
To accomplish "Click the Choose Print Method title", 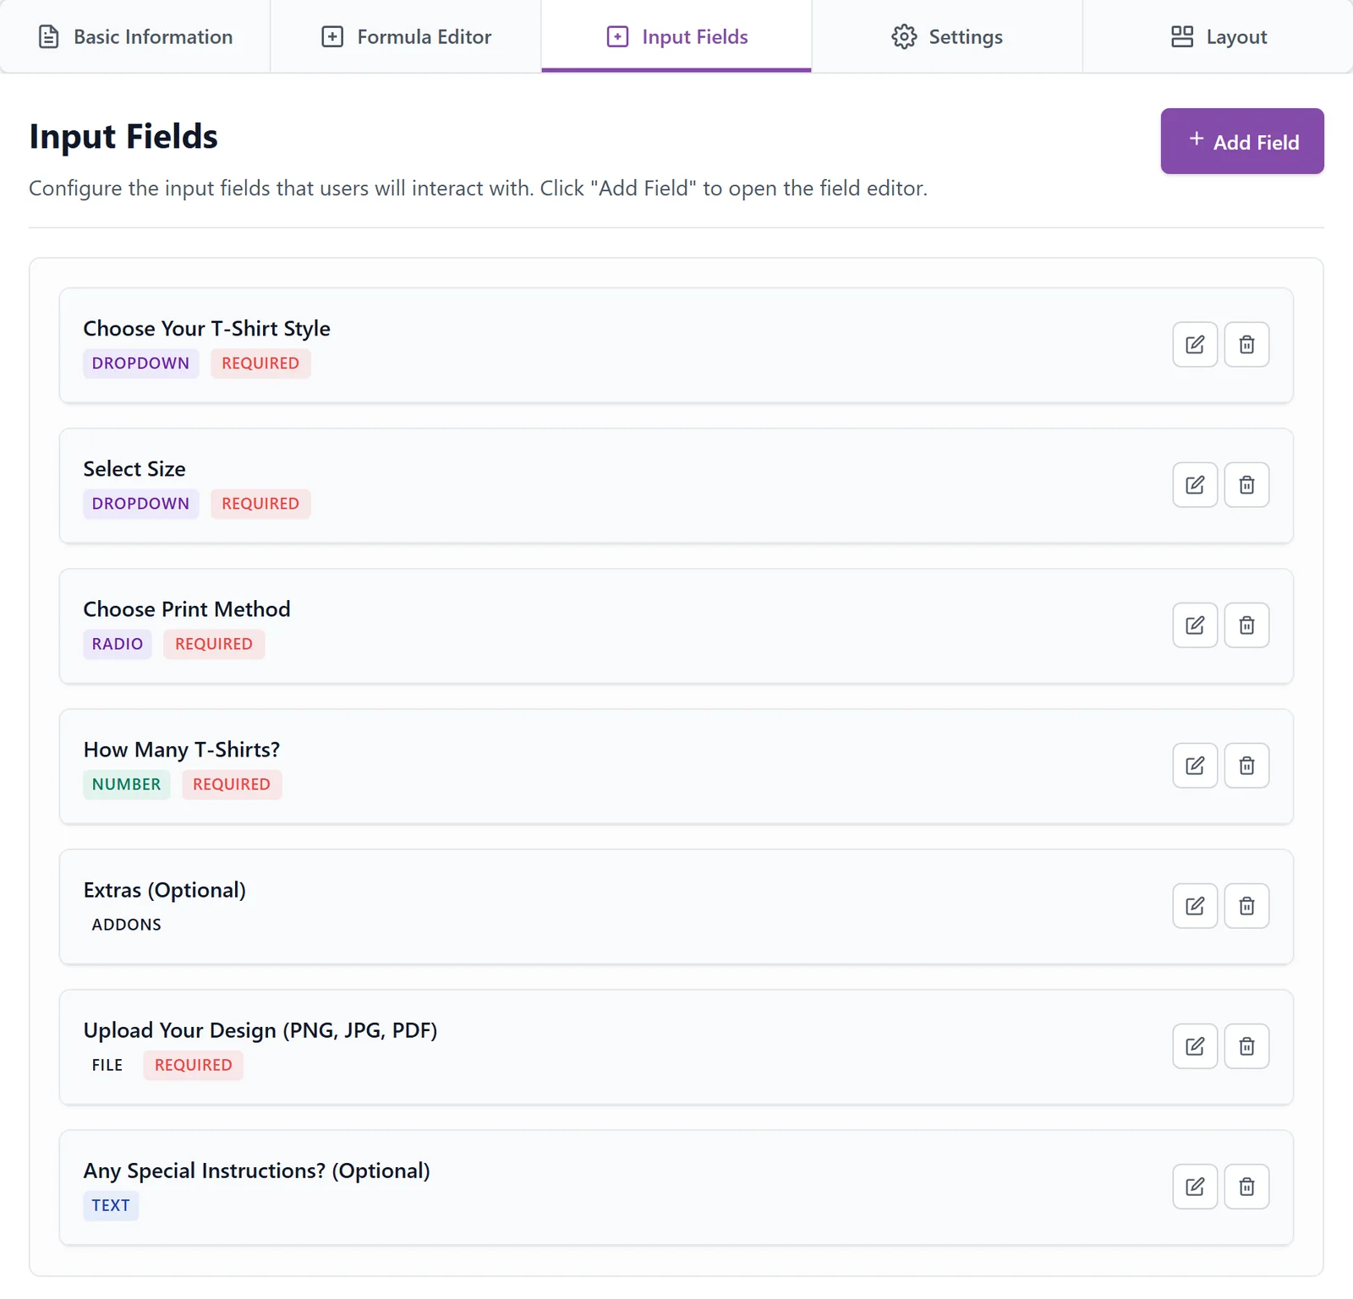I will pos(187,609).
